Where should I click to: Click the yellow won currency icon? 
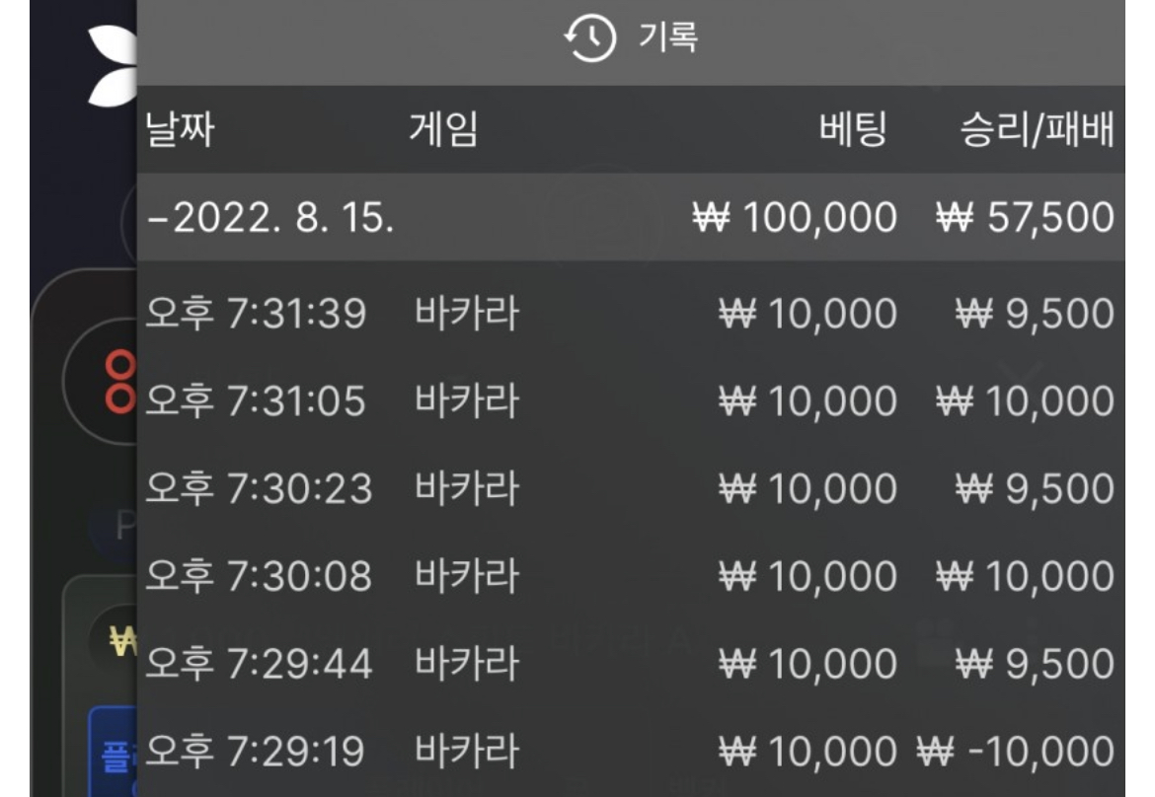pos(122,642)
